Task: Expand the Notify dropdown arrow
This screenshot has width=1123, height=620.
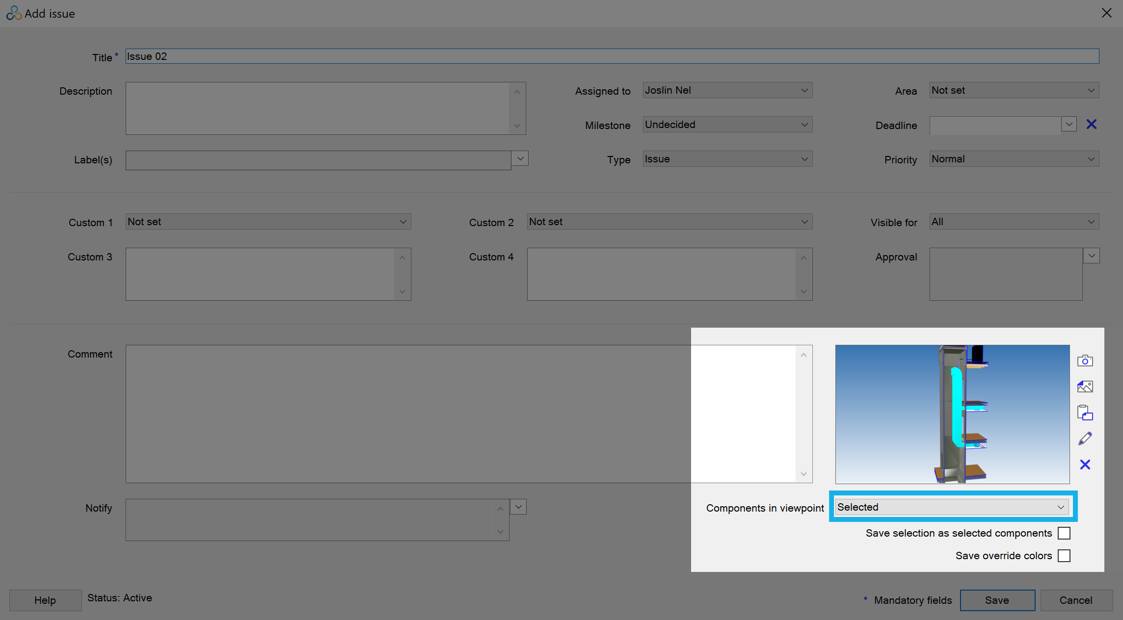Action: [x=518, y=507]
